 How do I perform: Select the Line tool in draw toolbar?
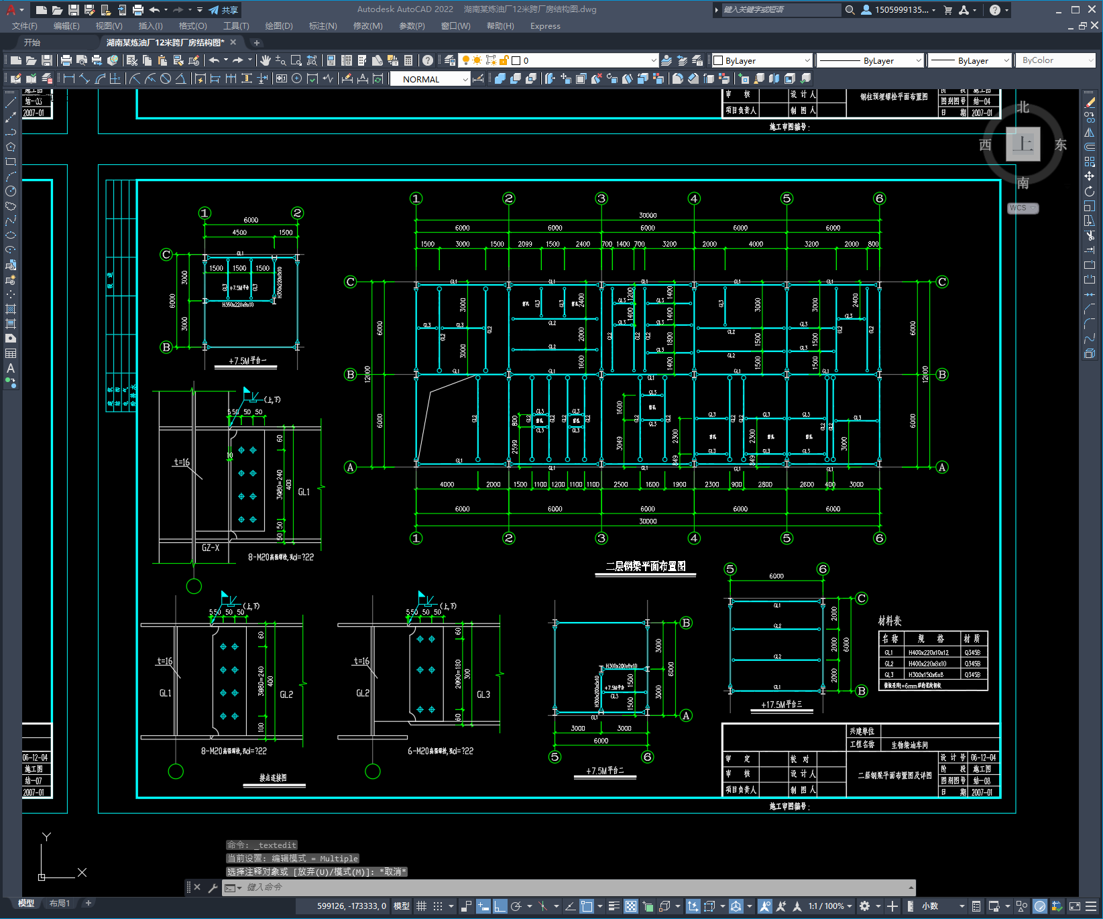(x=11, y=103)
